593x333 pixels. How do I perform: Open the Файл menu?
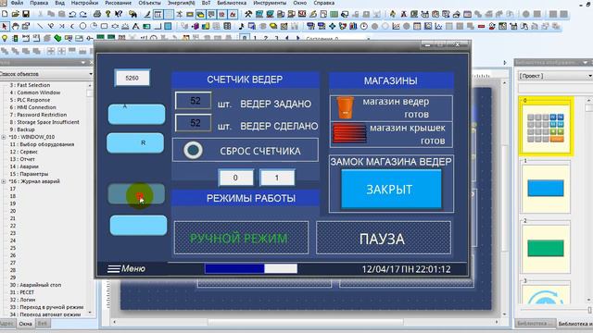tap(17, 3)
